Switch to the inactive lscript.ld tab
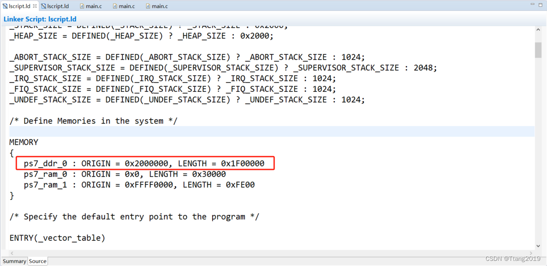This screenshot has height=266, width=547. tap(55, 6)
